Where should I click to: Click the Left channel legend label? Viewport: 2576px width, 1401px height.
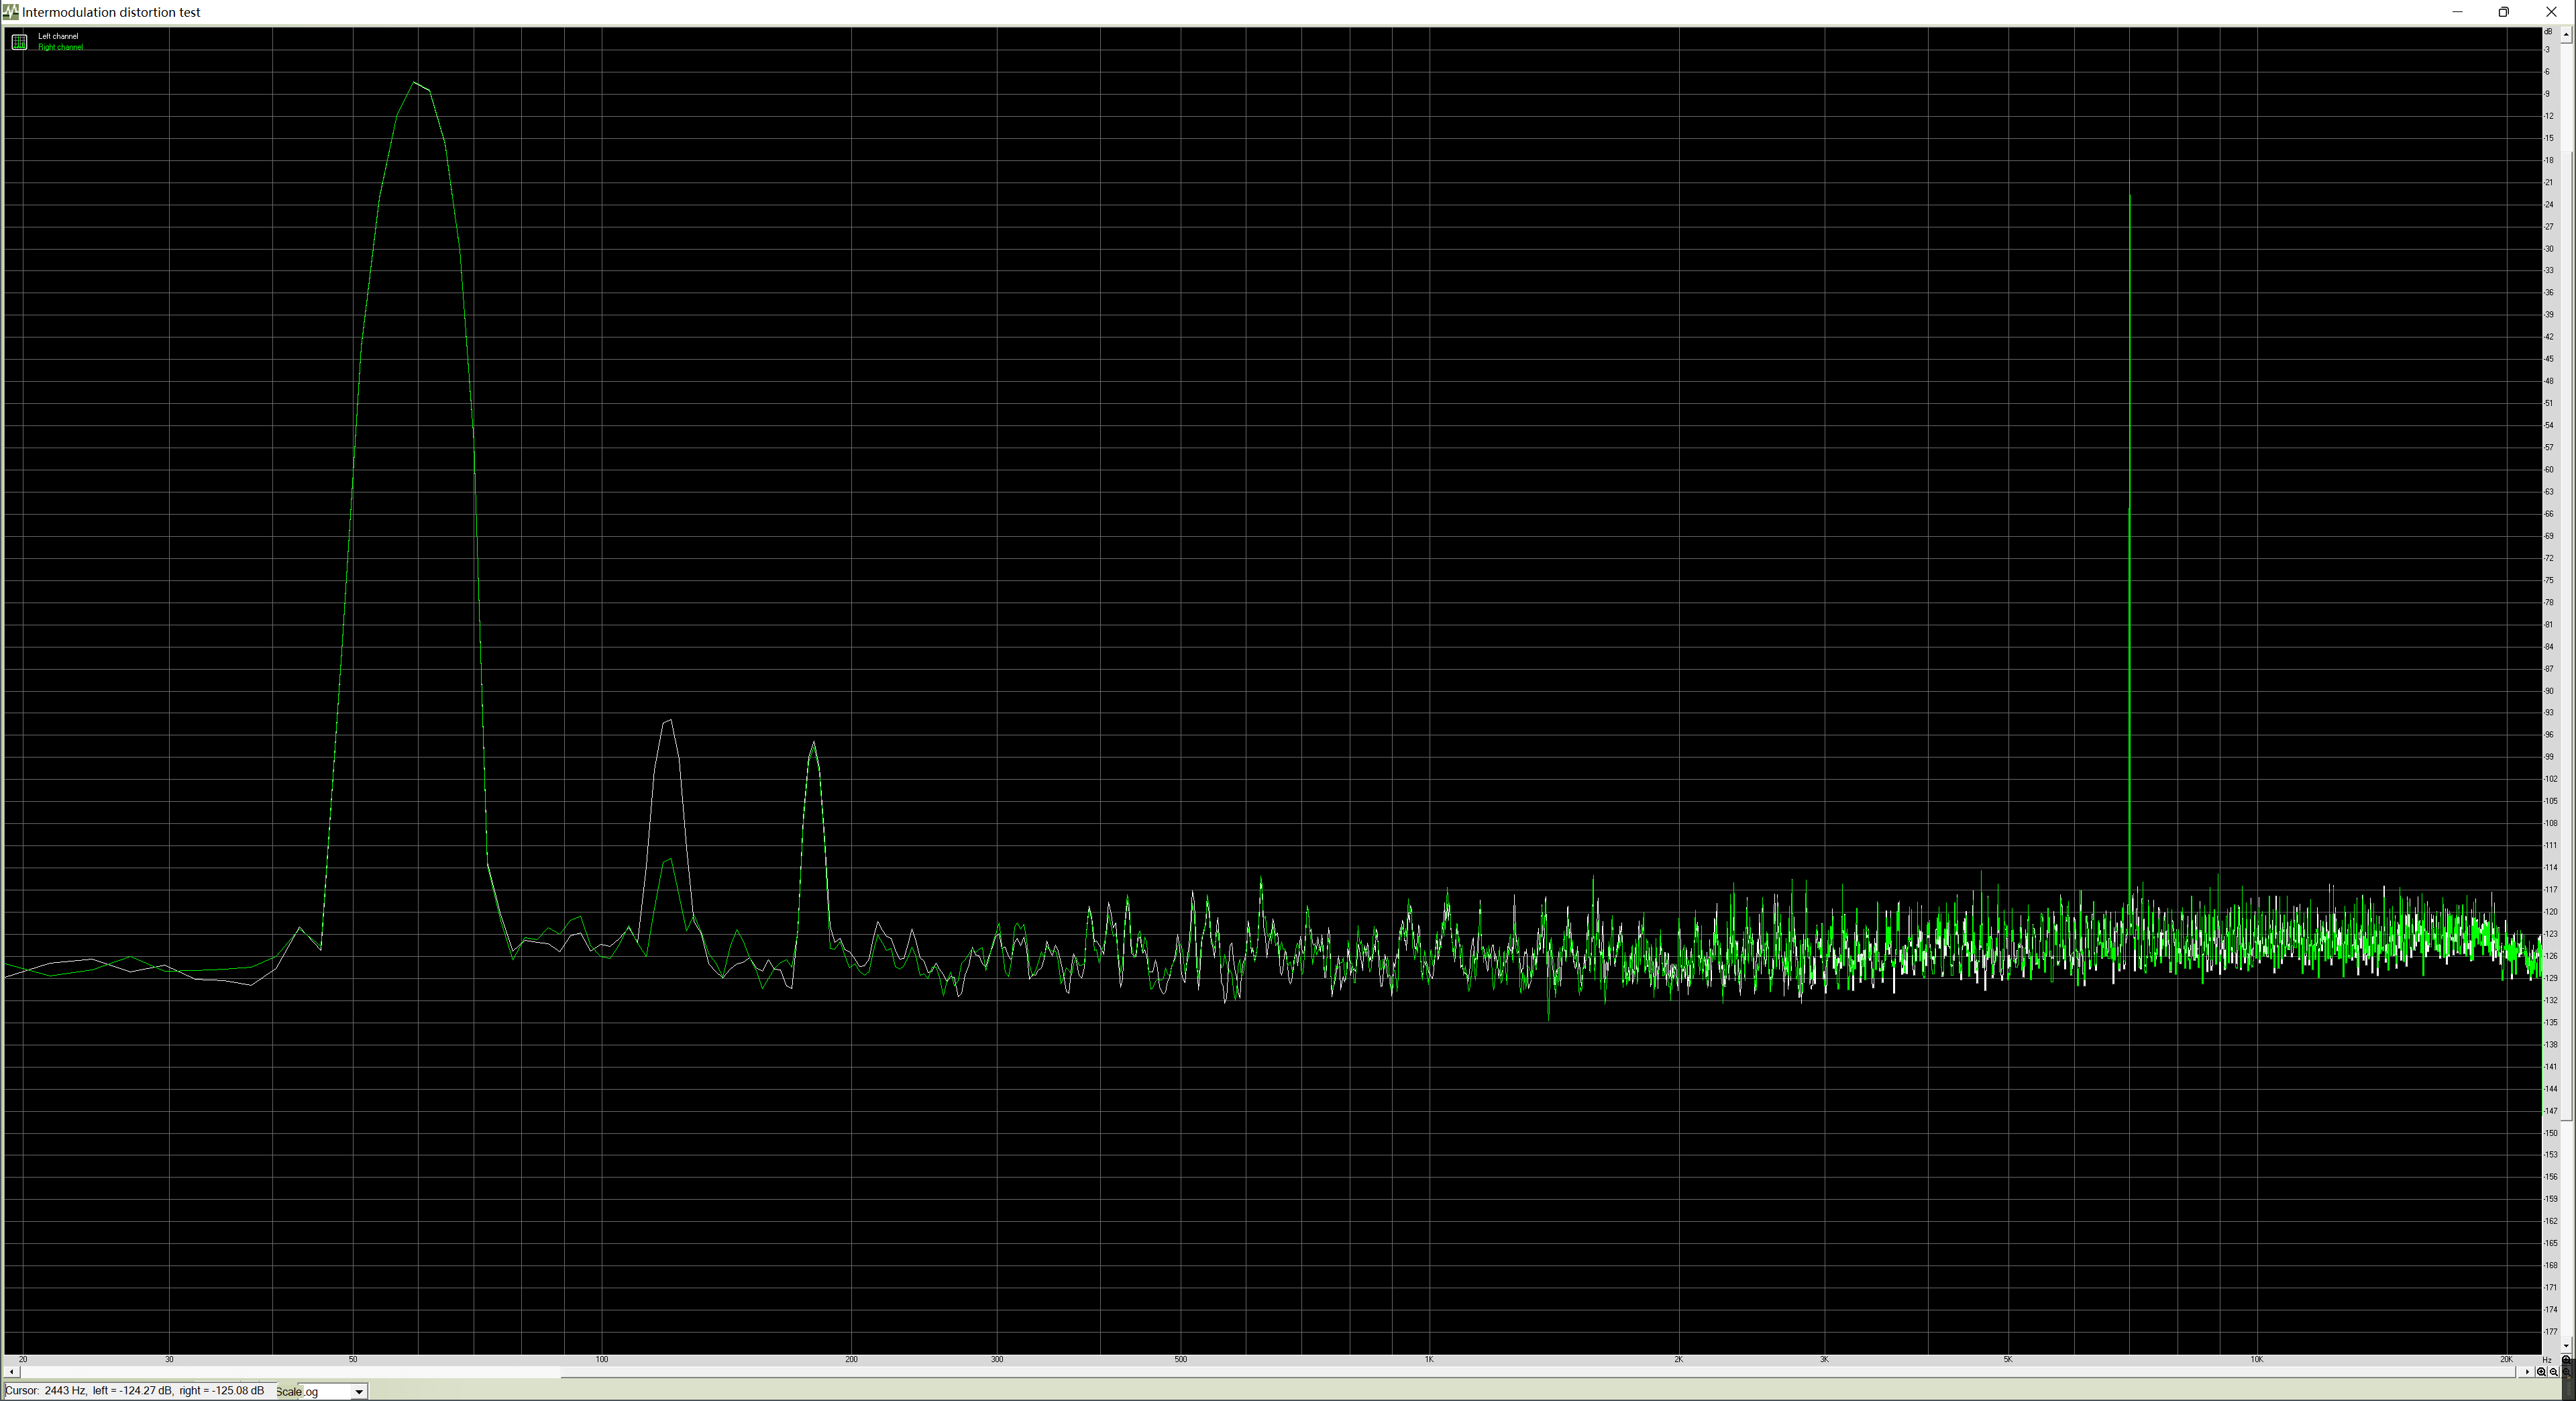pos(58,36)
